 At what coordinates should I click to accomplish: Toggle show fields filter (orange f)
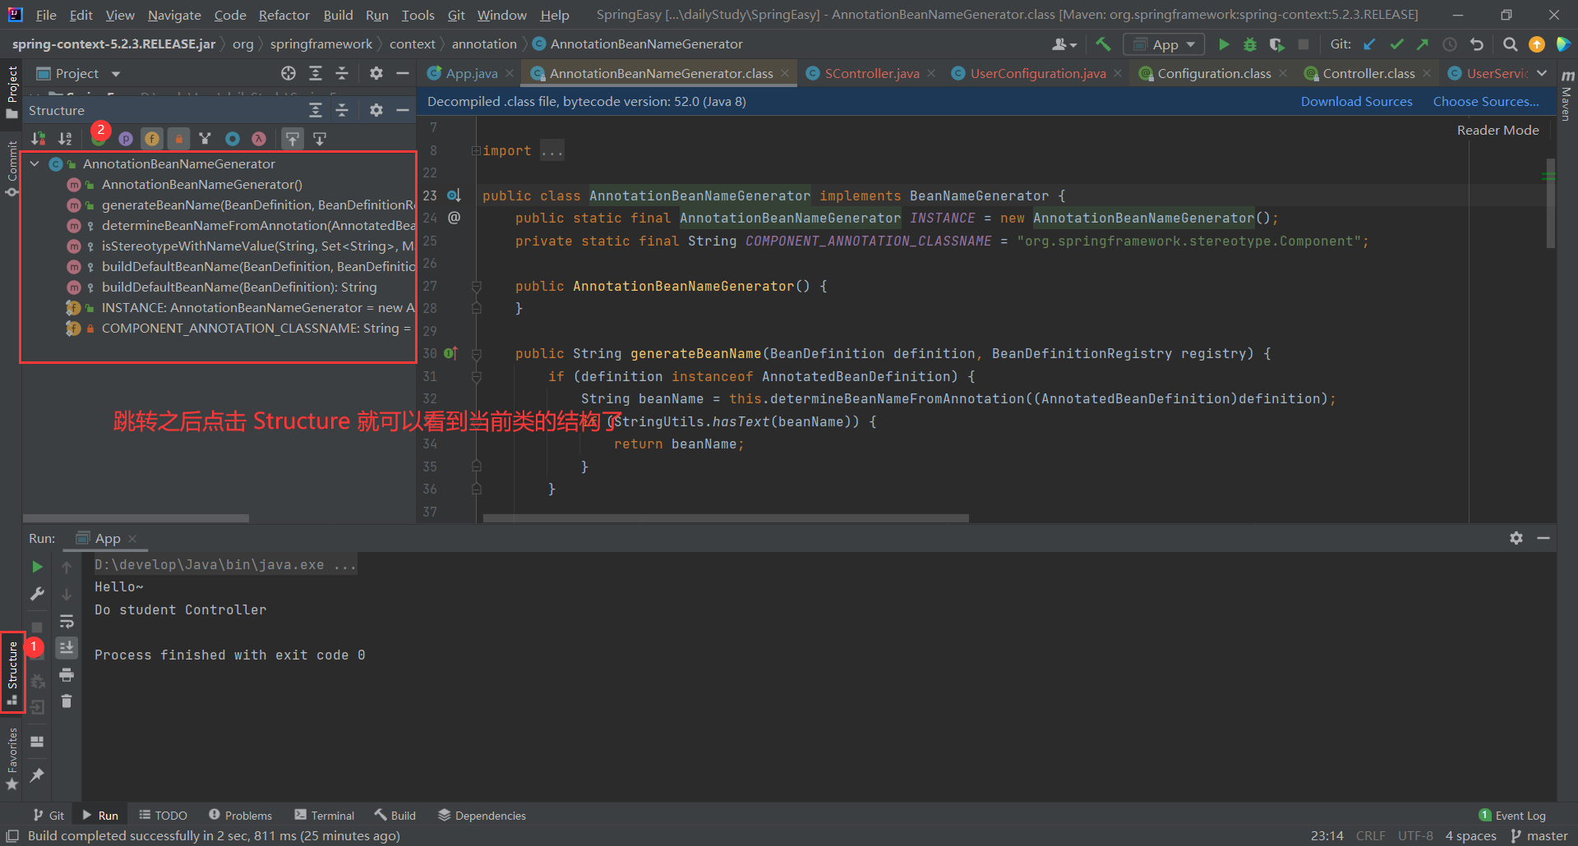click(152, 139)
